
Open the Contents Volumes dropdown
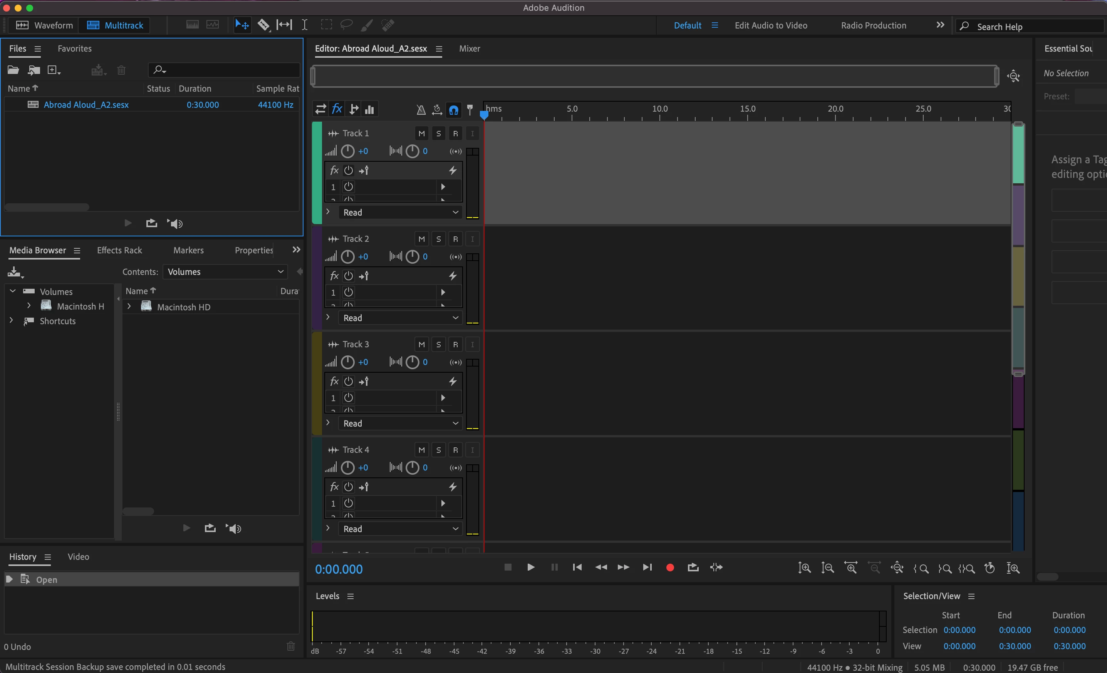pos(225,271)
